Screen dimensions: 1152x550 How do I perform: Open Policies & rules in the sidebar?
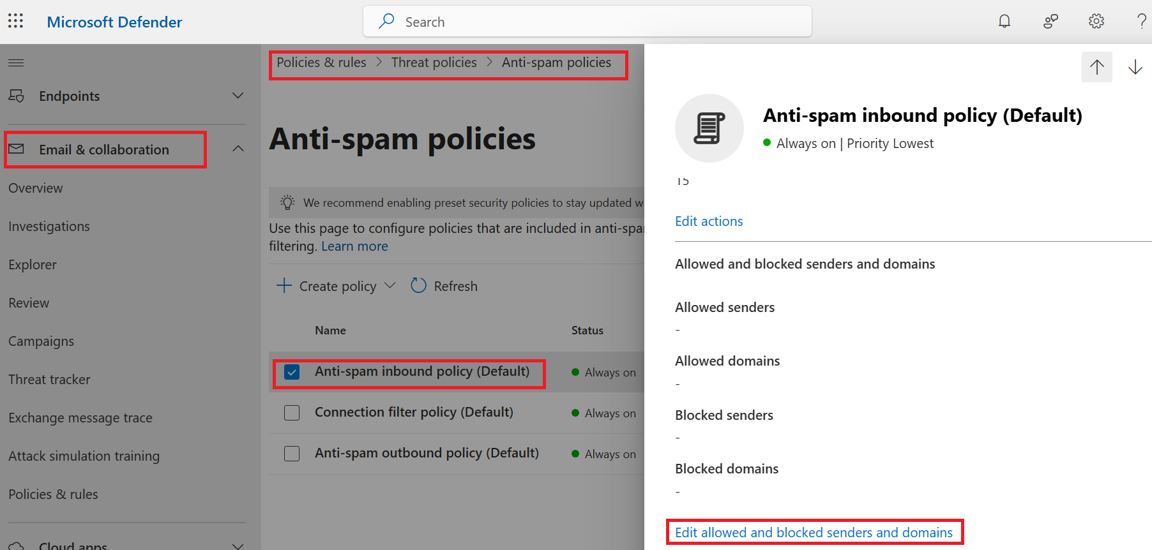click(53, 494)
